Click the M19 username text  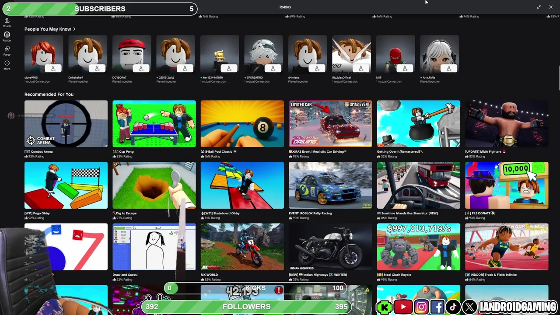pos(379,77)
